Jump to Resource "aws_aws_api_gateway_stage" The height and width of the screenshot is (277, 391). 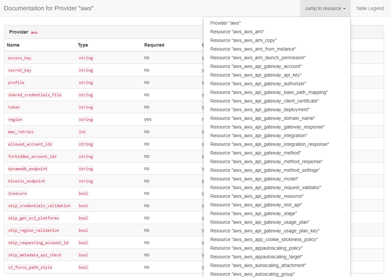point(277,213)
